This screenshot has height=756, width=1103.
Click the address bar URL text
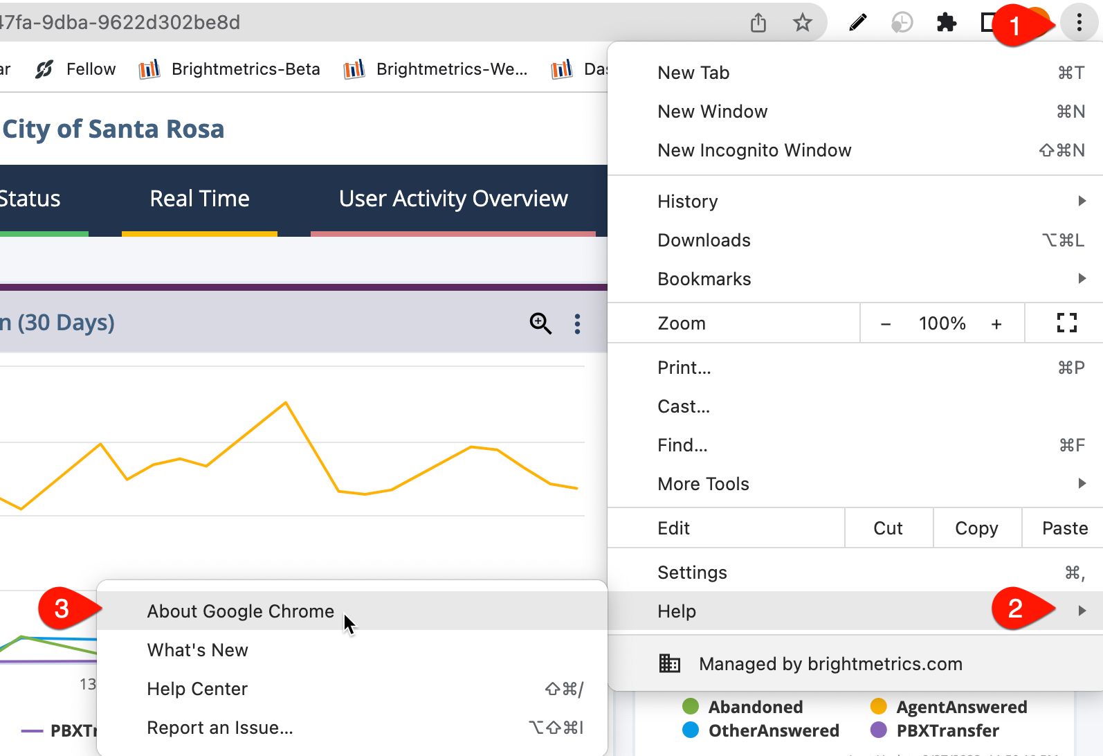coord(119,23)
